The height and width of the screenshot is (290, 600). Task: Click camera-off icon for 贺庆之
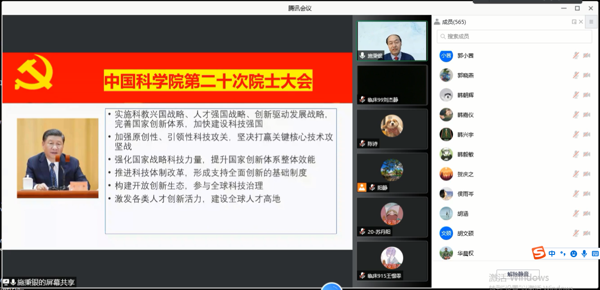pos(587,174)
